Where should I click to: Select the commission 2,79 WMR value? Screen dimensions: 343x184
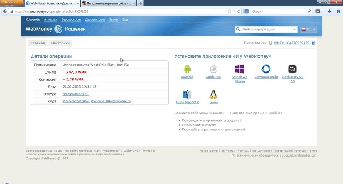(x=73, y=79)
